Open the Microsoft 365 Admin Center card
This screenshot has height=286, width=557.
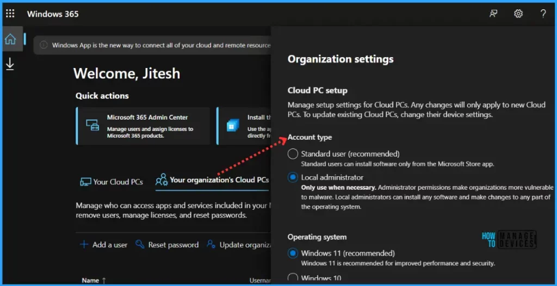[x=143, y=126]
